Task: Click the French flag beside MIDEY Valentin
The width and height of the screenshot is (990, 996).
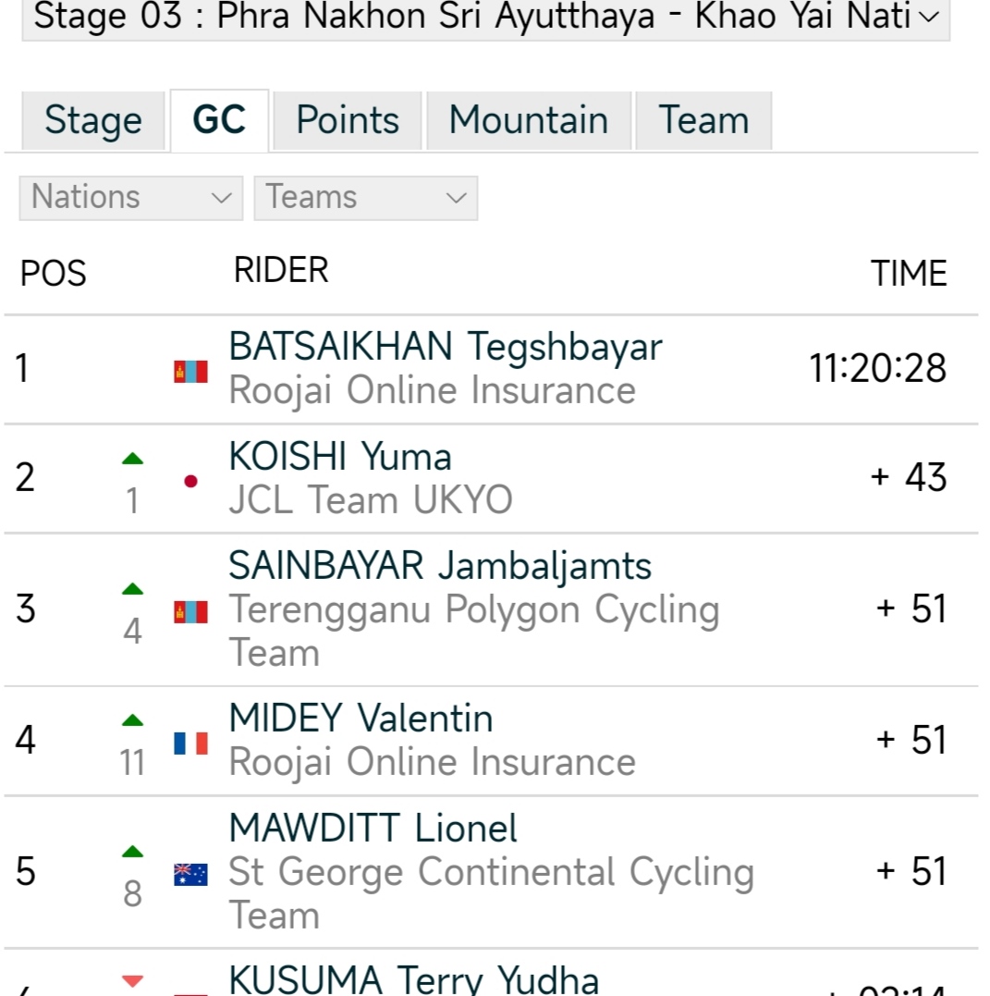Action: [190, 743]
